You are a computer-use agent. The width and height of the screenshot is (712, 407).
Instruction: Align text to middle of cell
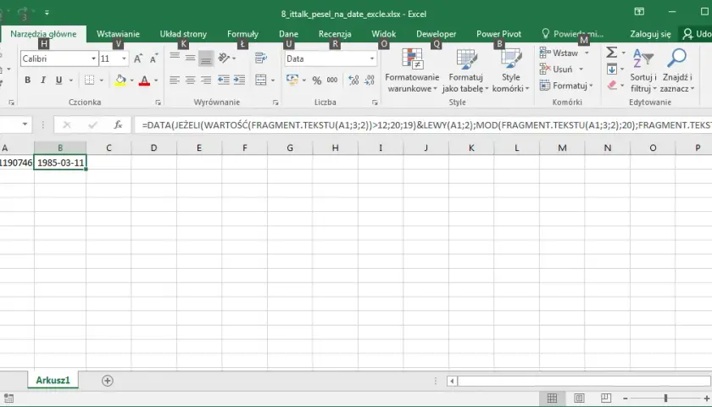tap(190, 58)
